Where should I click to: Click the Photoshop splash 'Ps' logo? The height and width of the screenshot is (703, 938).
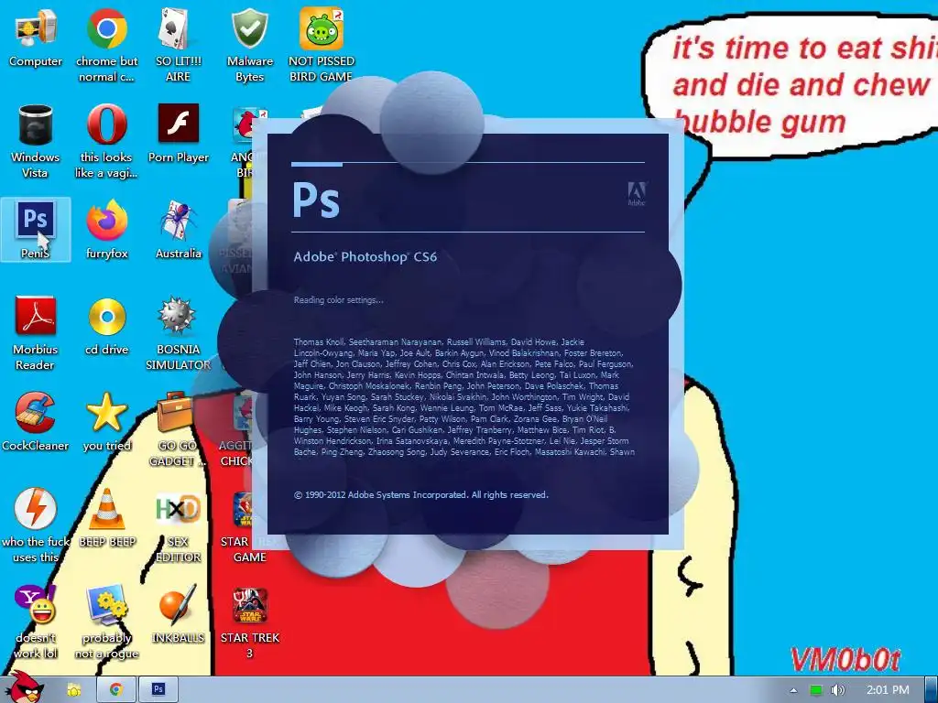[316, 200]
